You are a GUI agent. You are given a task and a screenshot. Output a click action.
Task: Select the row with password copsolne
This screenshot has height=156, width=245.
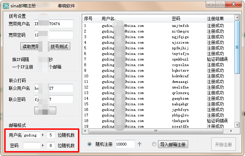158,65
